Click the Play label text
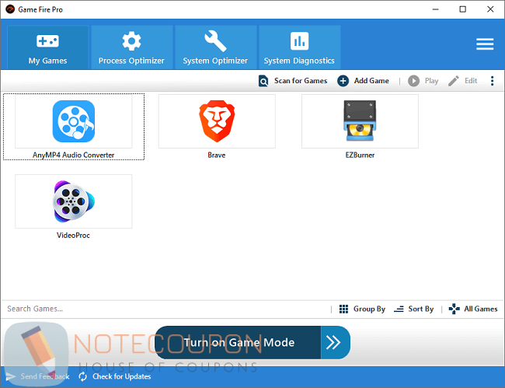 tap(431, 81)
